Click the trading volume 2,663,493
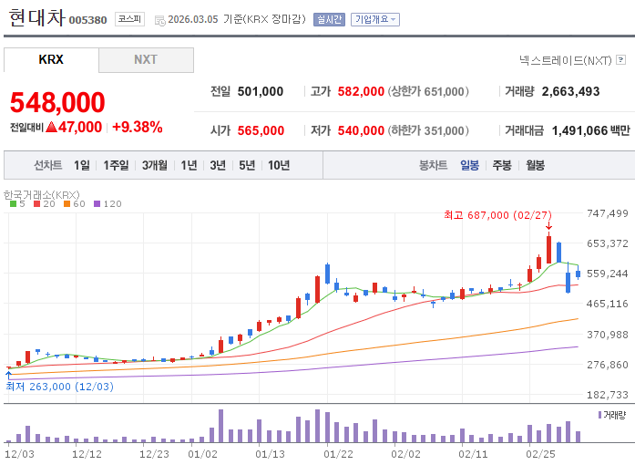Image resolution: width=635 pixels, height=465 pixels. pyautogui.click(x=570, y=91)
